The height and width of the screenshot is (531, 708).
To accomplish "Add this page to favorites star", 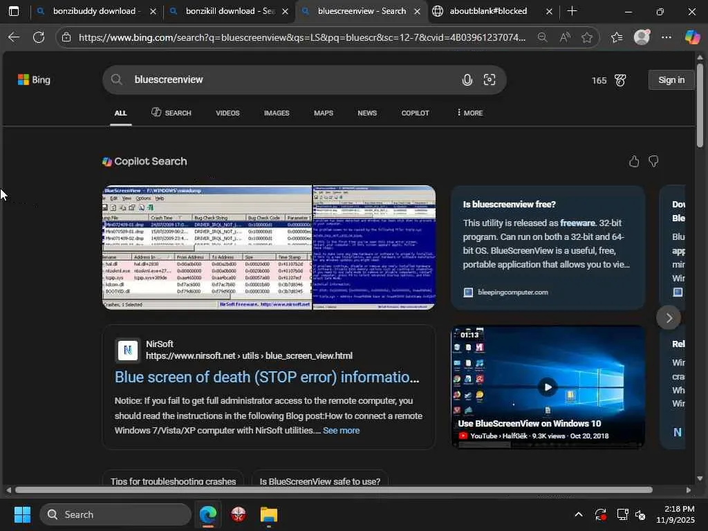I will 586,37.
